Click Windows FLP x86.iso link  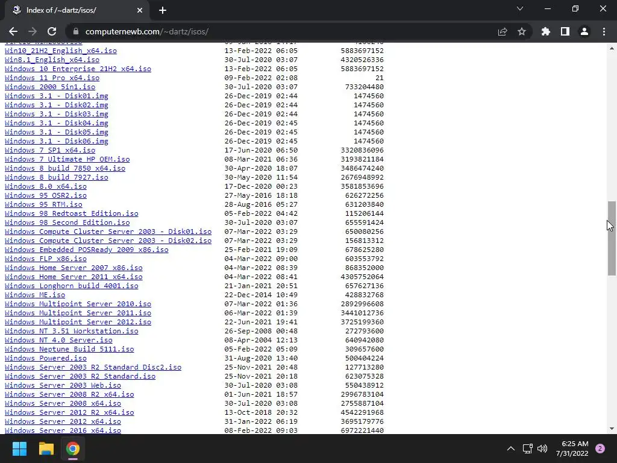[46, 259]
